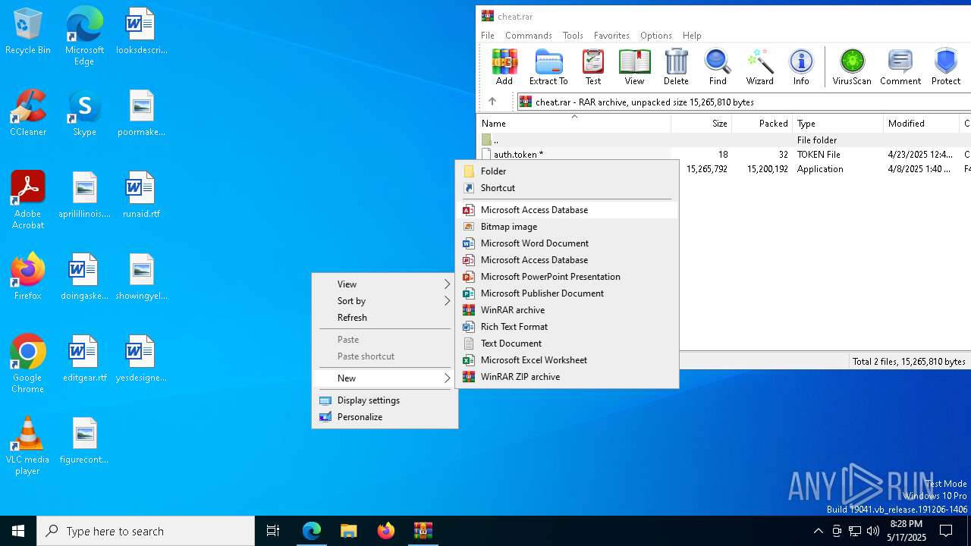
Task: Open Task View on the taskbar
Action: (273, 531)
